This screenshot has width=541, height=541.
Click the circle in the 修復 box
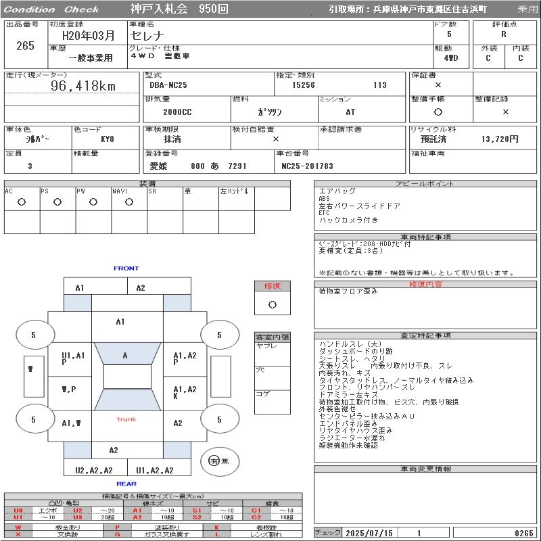273,305
